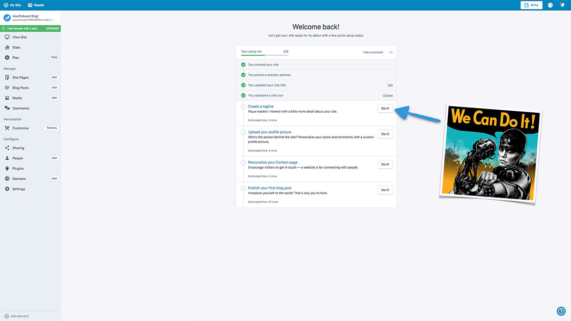Click the empty circle beside Publish your first blog post
This screenshot has width=571, height=321.
coord(243,188)
